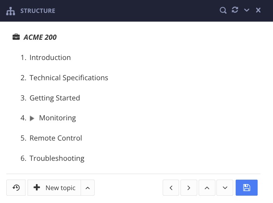The image size is (273, 203).
Task: Select Technical Specifications topic
Action: 69,78
